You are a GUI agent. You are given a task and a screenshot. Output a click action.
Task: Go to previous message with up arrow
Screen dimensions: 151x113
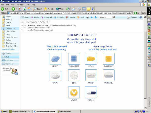[x=92, y=17]
